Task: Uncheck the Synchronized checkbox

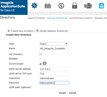Action: [x=41, y=64]
